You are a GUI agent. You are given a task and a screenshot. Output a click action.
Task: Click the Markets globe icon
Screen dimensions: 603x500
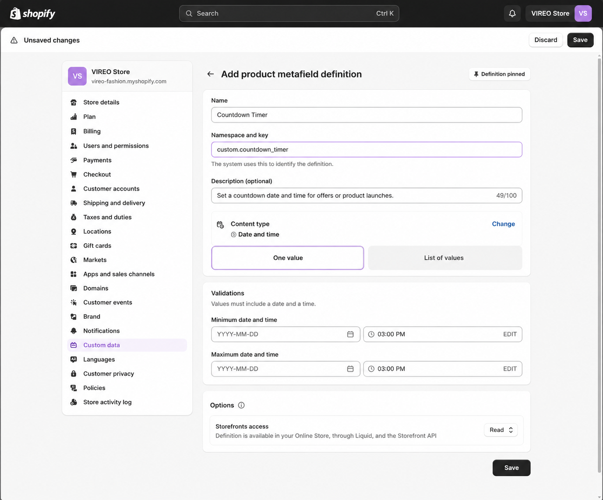[74, 260]
